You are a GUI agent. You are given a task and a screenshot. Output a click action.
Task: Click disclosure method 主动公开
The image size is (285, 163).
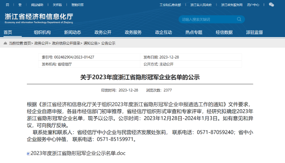pos(166,64)
